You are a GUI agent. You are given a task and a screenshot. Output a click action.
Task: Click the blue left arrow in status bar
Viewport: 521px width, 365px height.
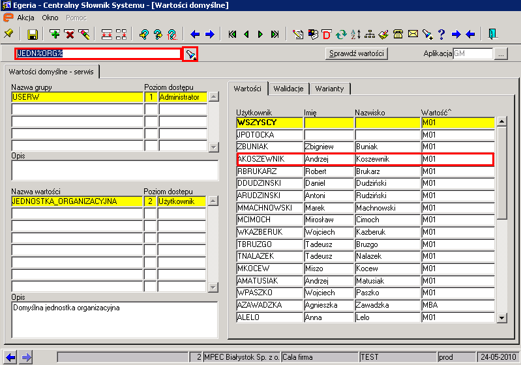coord(10,357)
